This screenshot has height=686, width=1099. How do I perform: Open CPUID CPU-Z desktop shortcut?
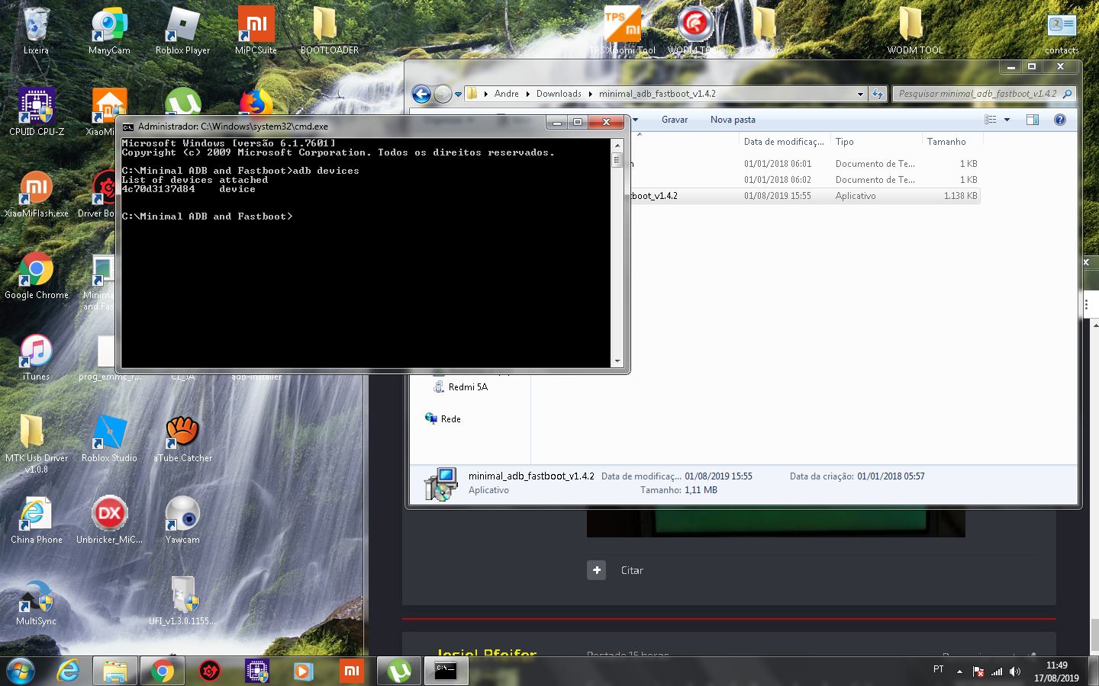36,112
